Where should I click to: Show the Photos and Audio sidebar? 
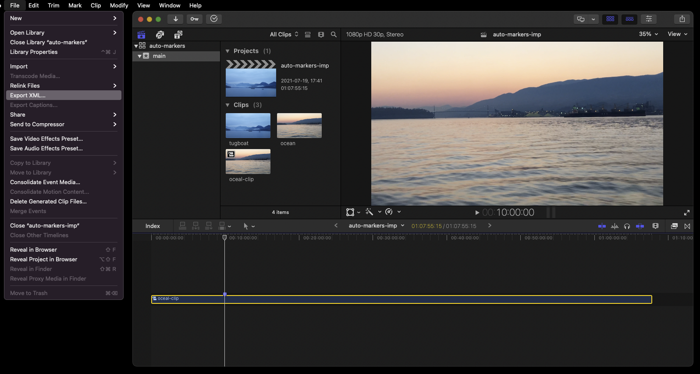[x=160, y=35]
